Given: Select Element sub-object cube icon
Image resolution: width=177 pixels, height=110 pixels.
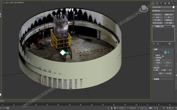Looking at the screenshot, I should click(168, 52).
